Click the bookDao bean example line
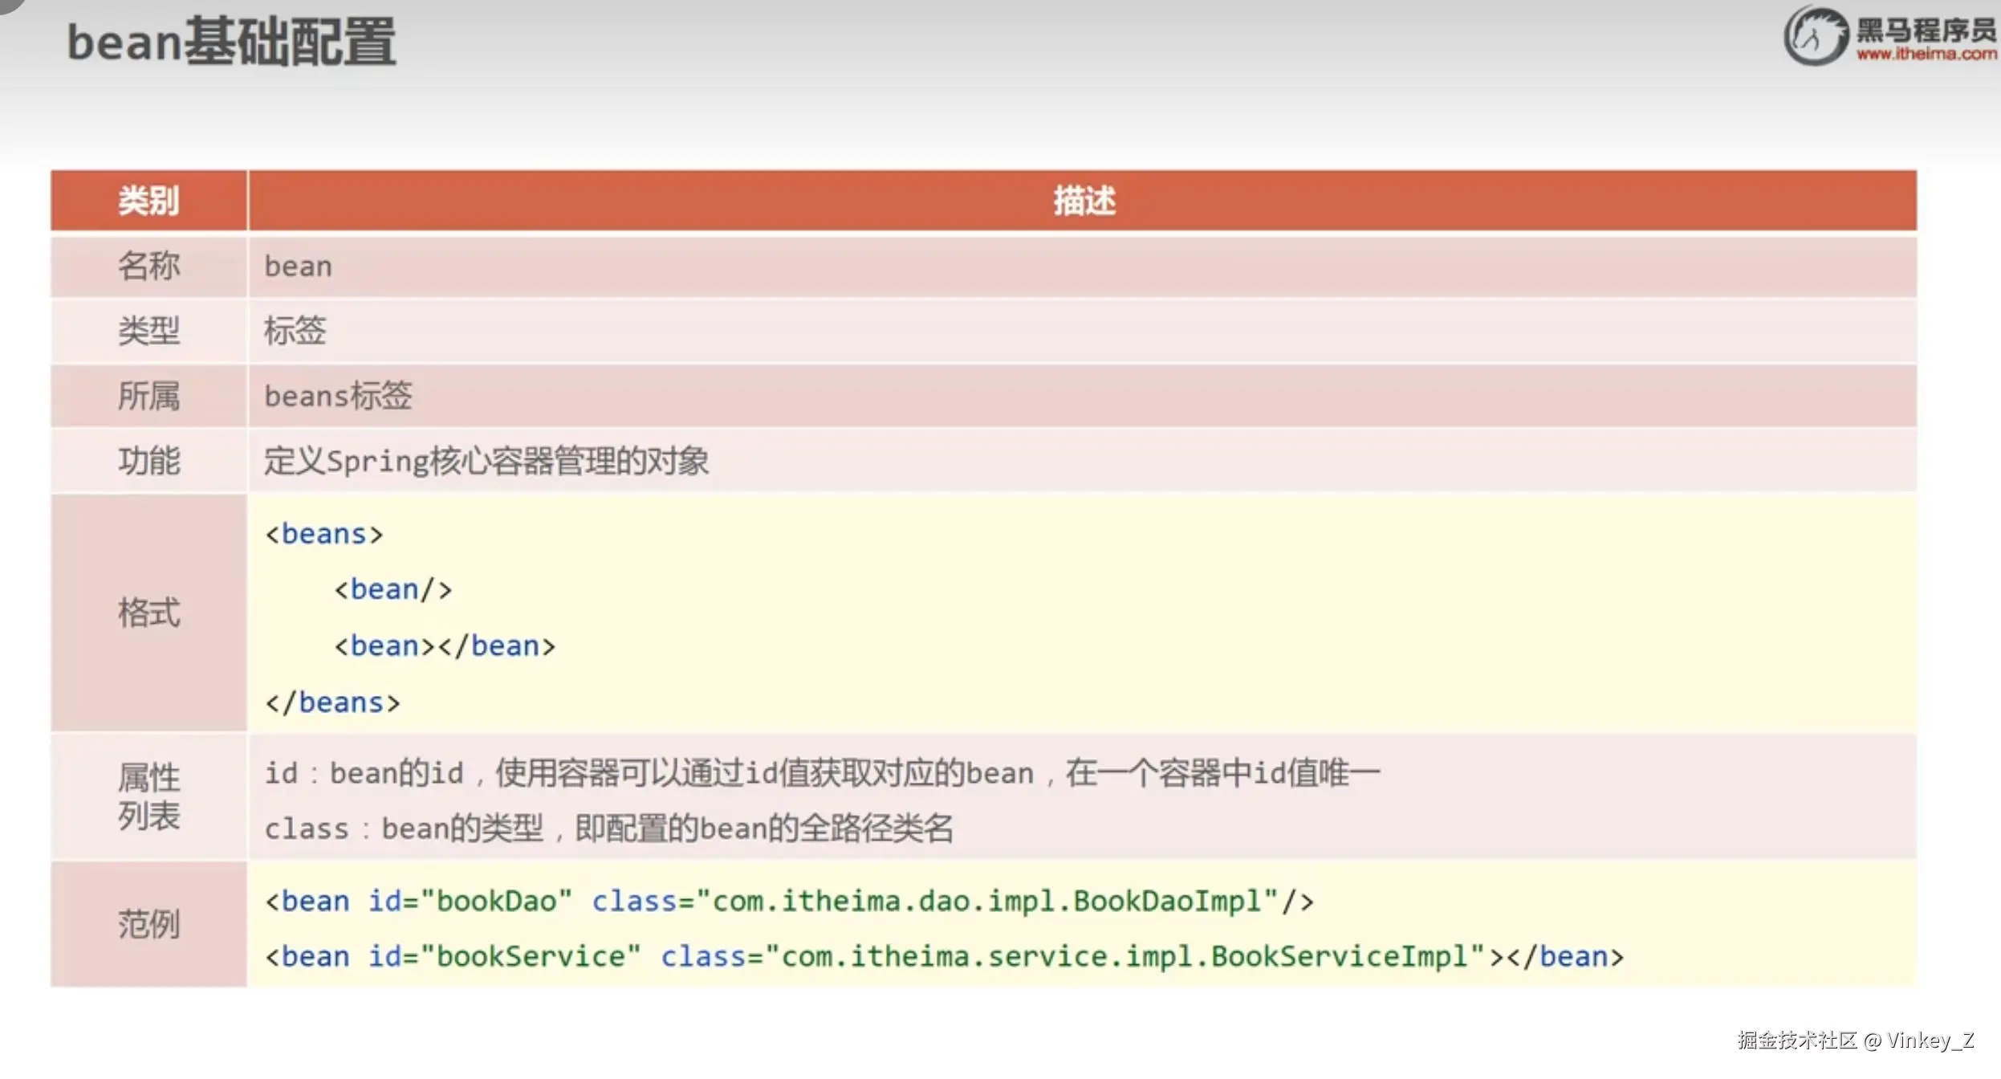The image size is (2001, 1079). click(x=789, y=902)
